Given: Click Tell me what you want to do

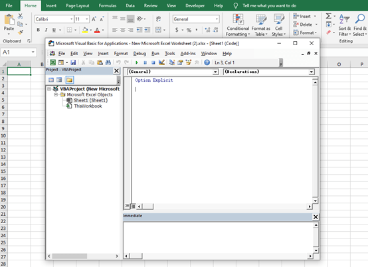Looking at the screenshot, I should point(269,5).
